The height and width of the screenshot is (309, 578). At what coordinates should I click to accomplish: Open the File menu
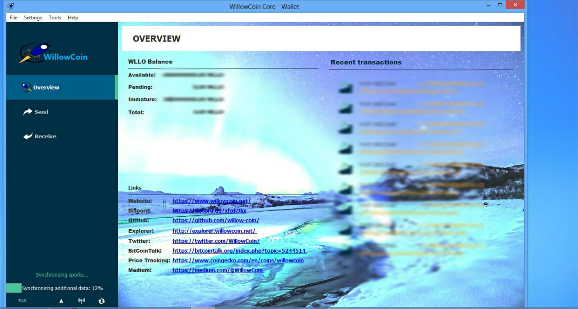pos(14,18)
